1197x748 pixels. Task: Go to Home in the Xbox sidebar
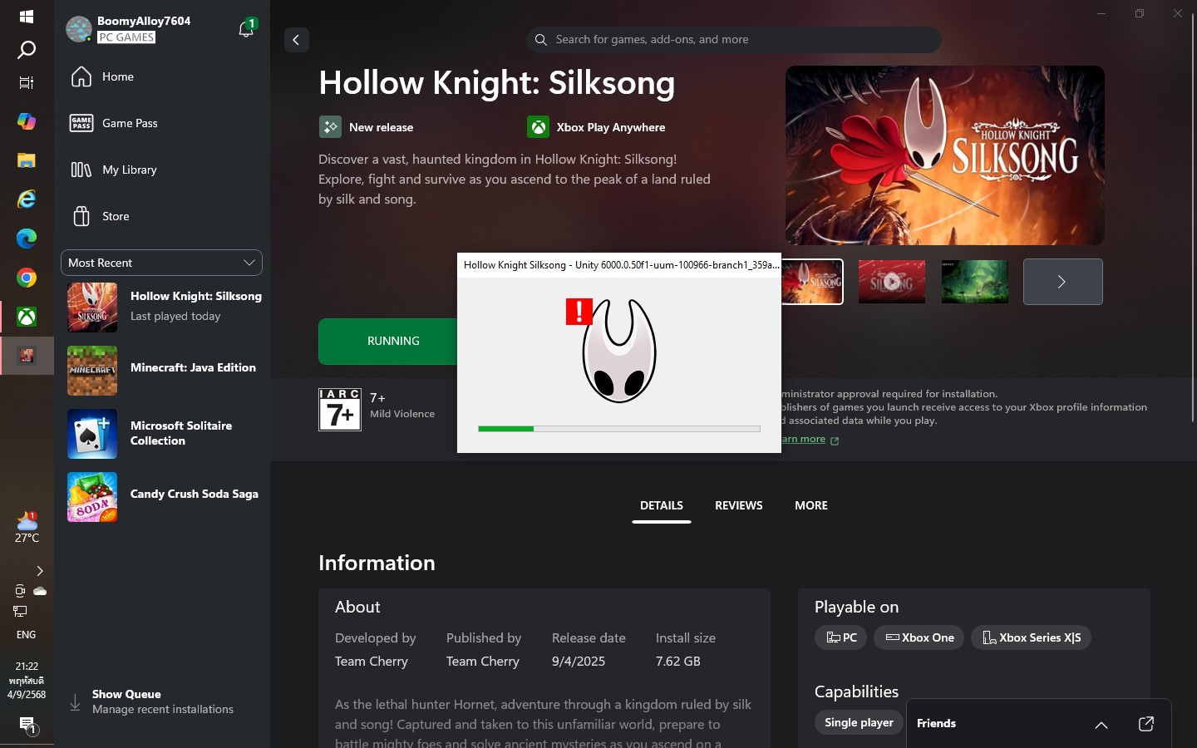click(x=162, y=76)
